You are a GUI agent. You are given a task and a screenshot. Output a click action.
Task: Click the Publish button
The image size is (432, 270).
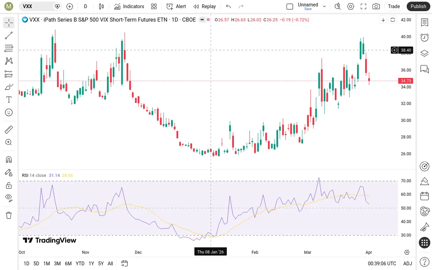[x=418, y=6]
